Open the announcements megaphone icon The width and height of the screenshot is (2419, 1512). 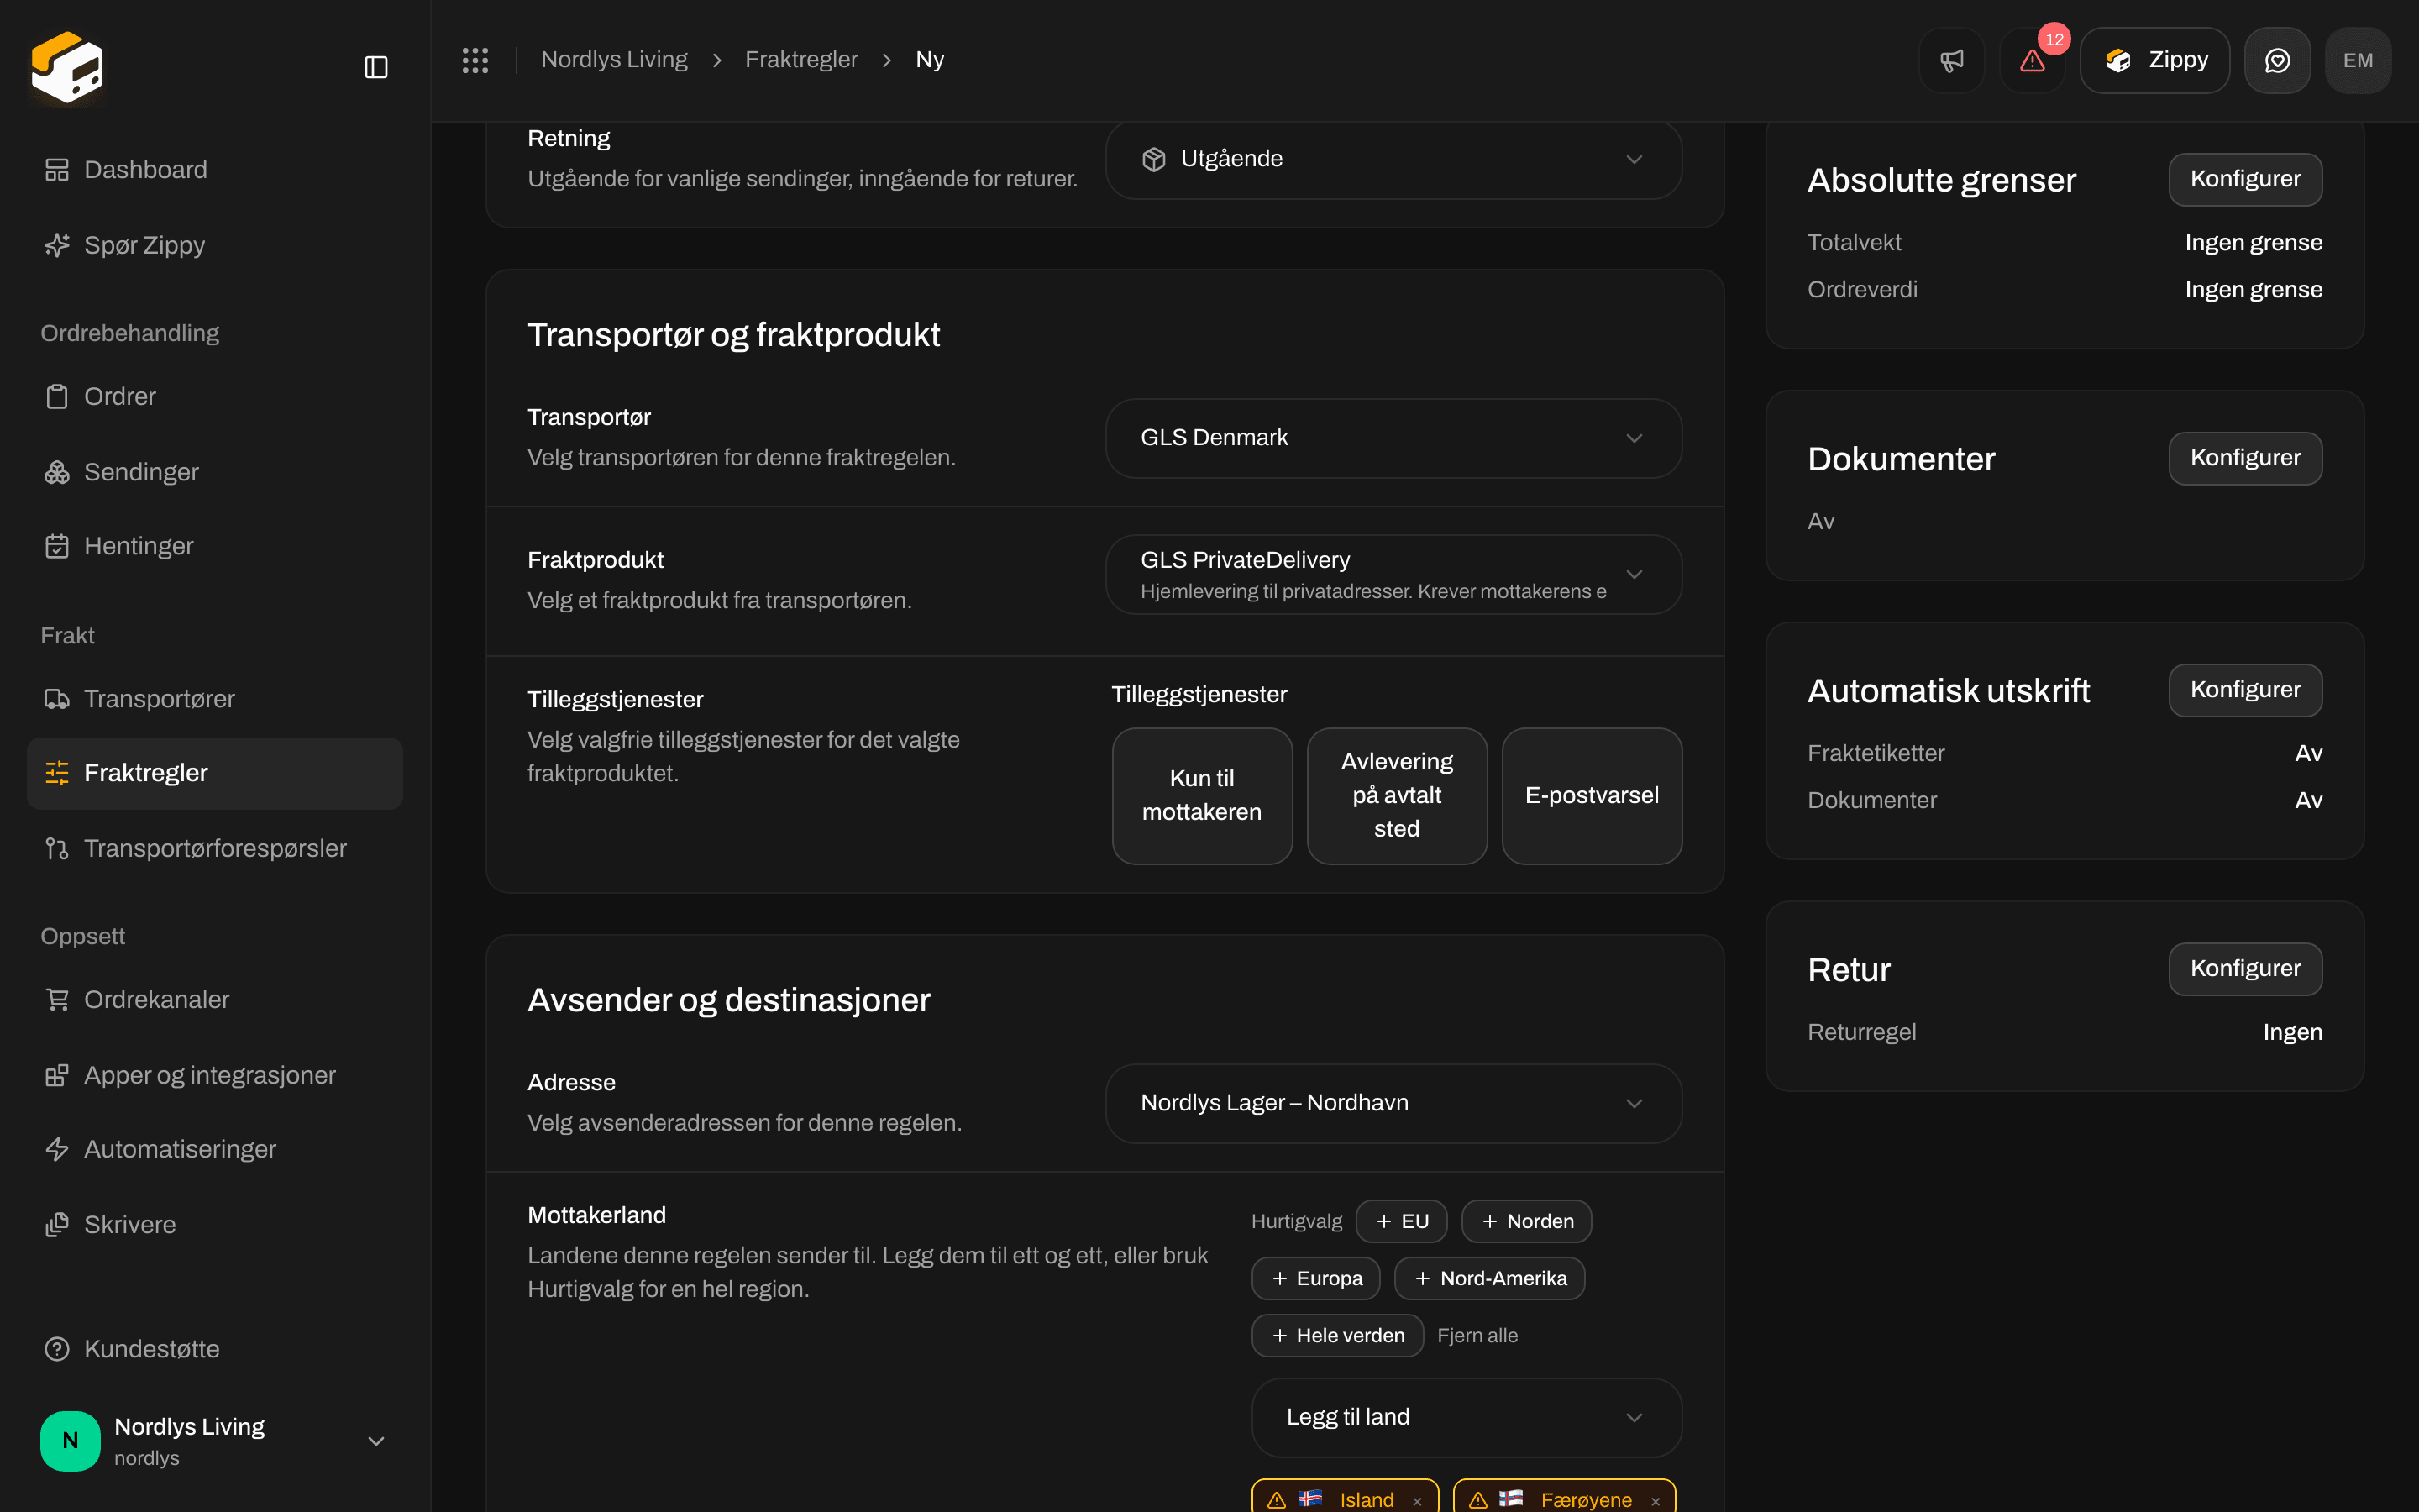[x=1951, y=60]
